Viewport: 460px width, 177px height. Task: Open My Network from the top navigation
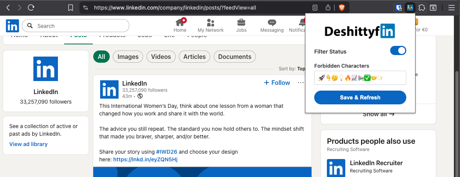click(211, 25)
